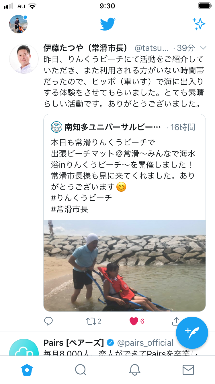The image size is (215, 384).
Task: Retweet the tweet with 2 retweets
Action: [94, 321]
